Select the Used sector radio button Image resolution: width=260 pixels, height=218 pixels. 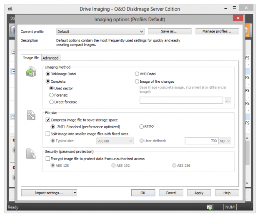[51, 88]
